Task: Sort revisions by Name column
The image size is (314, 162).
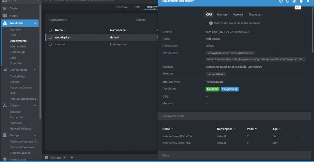Action: click(x=168, y=129)
